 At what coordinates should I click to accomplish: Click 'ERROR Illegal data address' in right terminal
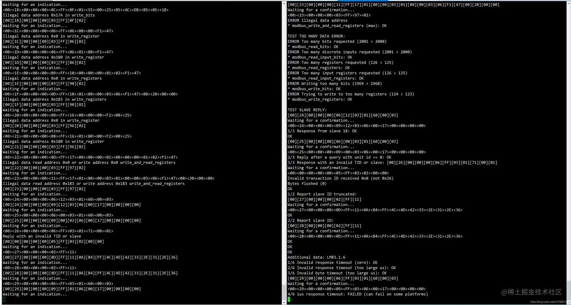[x=318, y=20]
